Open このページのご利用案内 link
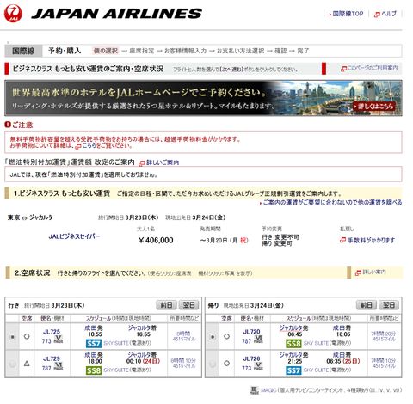The image size is (413, 404). click(x=373, y=68)
